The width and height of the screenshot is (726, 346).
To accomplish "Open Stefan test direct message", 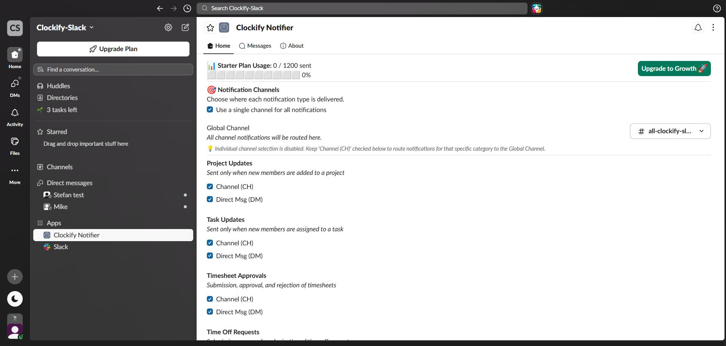I will point(113,195).
